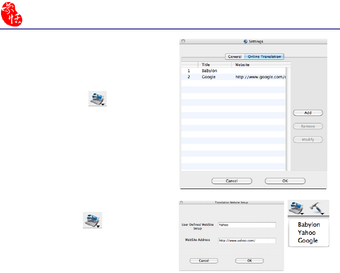Select the Babylon row in the table
The image size is (340, 273).
point(234,71)
